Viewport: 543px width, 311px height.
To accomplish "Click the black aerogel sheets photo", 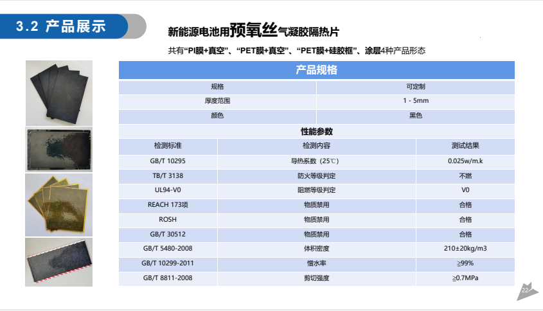I will click(x=58, y=92).
